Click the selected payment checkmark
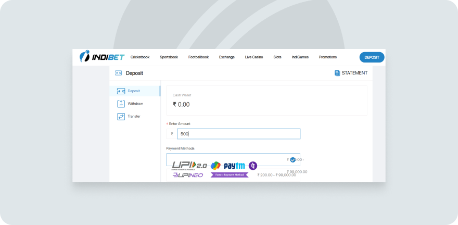Screen dimensions: 458x225 point(292,160)
